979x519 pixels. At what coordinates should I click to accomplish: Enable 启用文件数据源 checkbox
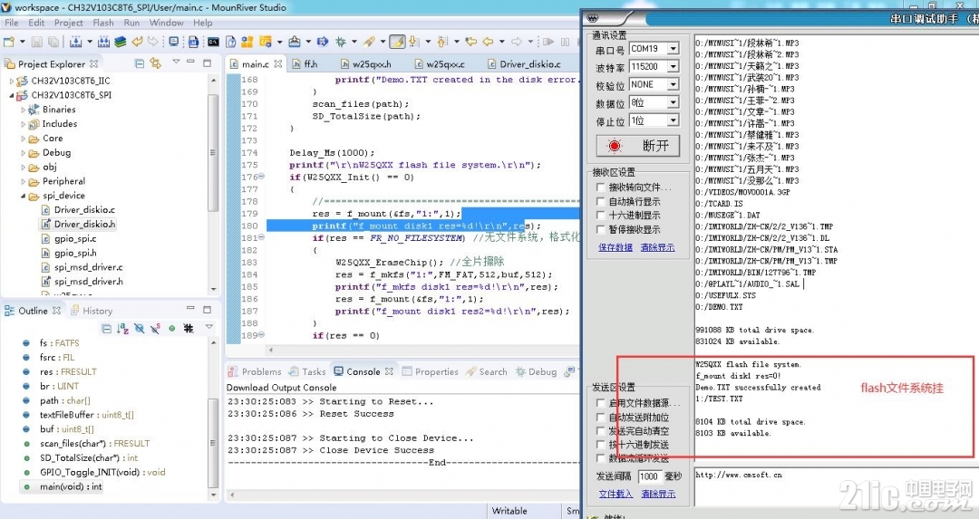(x=601, y=403)
